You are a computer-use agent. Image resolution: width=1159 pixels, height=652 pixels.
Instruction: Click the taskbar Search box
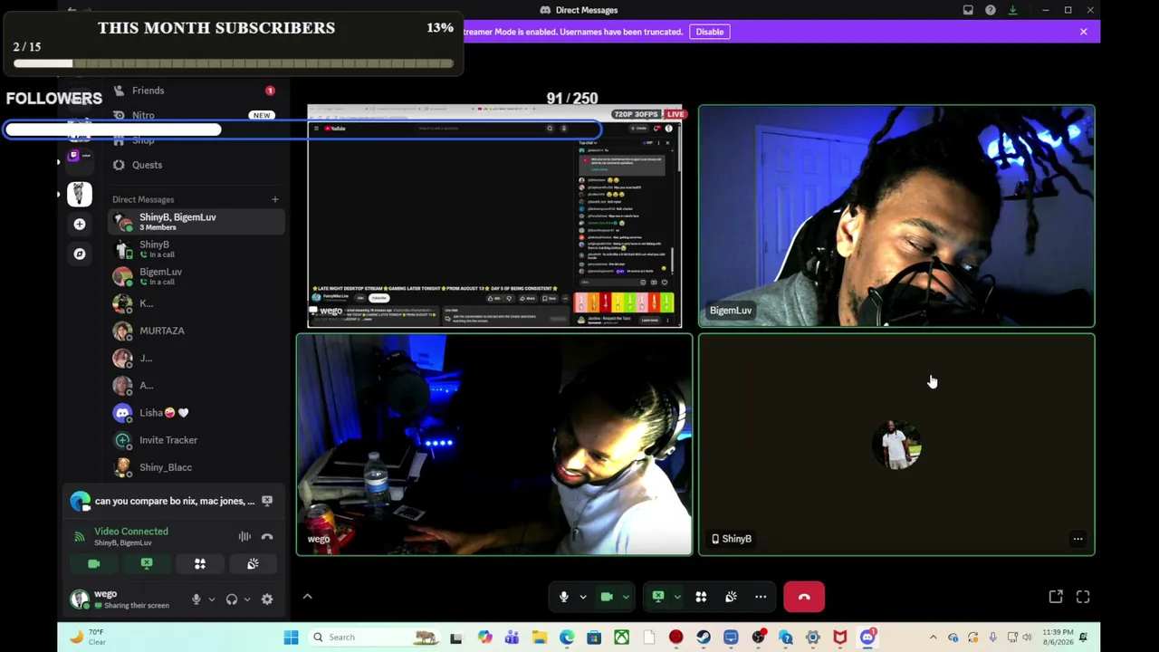coord(373,638)
